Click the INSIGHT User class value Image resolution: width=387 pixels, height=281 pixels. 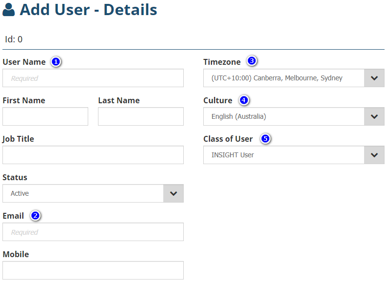point(232,155)
